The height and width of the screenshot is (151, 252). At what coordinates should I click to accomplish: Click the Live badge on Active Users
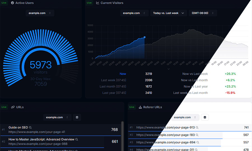(4, 3)
